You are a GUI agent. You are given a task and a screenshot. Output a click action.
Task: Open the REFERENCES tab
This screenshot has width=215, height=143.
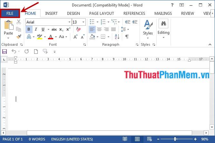134,14
